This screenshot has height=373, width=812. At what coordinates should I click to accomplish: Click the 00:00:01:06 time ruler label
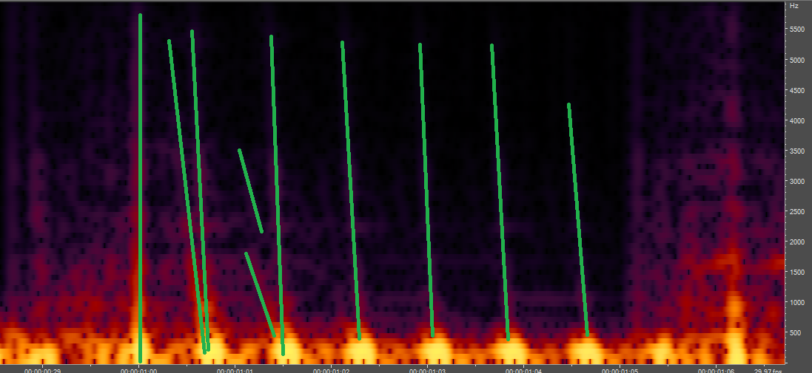717,370
